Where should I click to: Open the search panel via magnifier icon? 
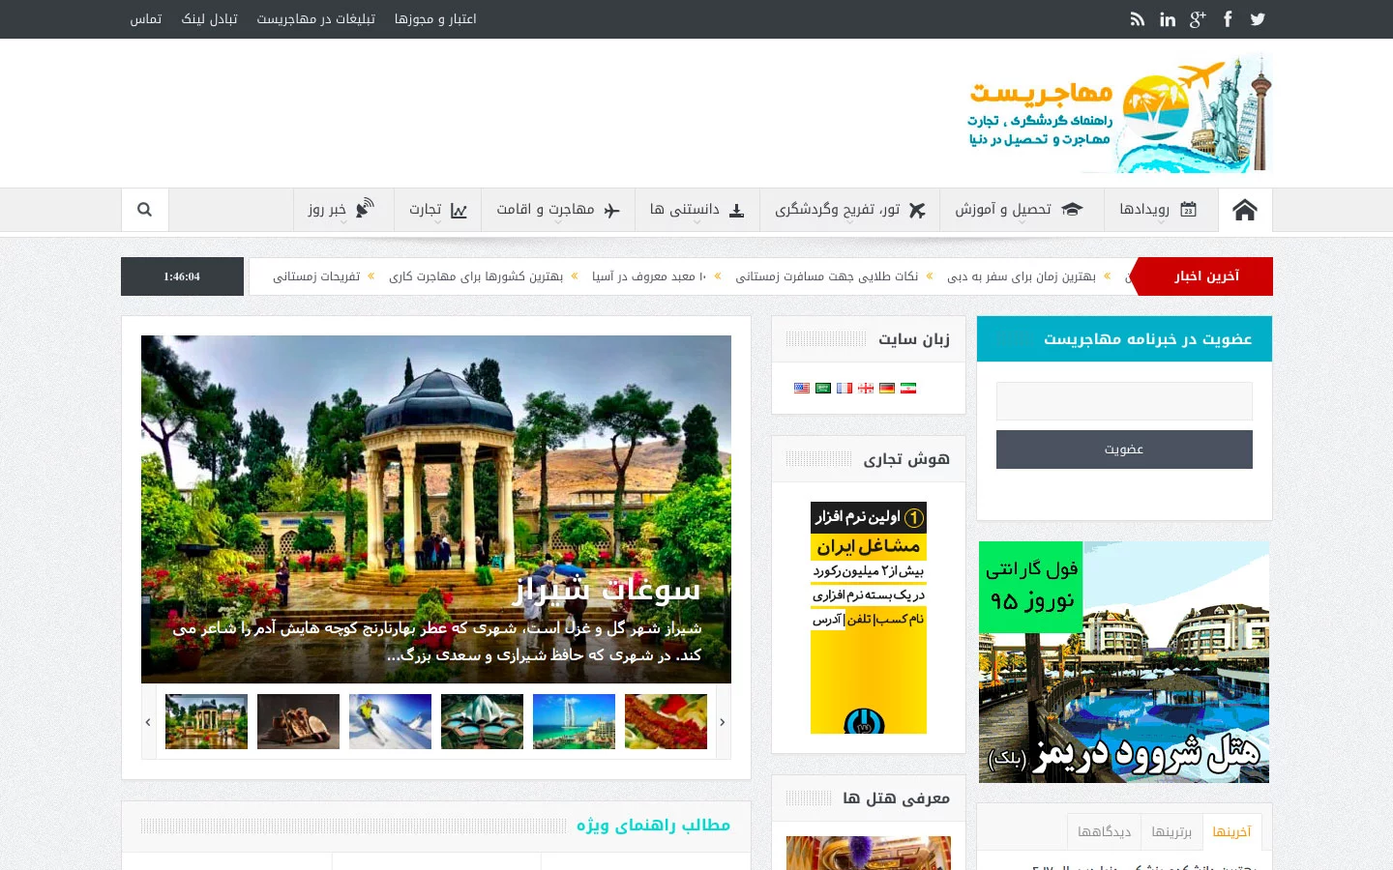click(144, 209)
